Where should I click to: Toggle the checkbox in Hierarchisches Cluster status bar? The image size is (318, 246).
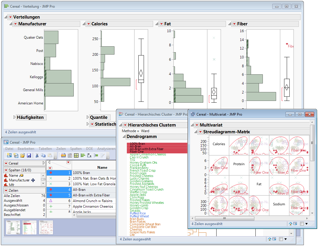point(281,239)
